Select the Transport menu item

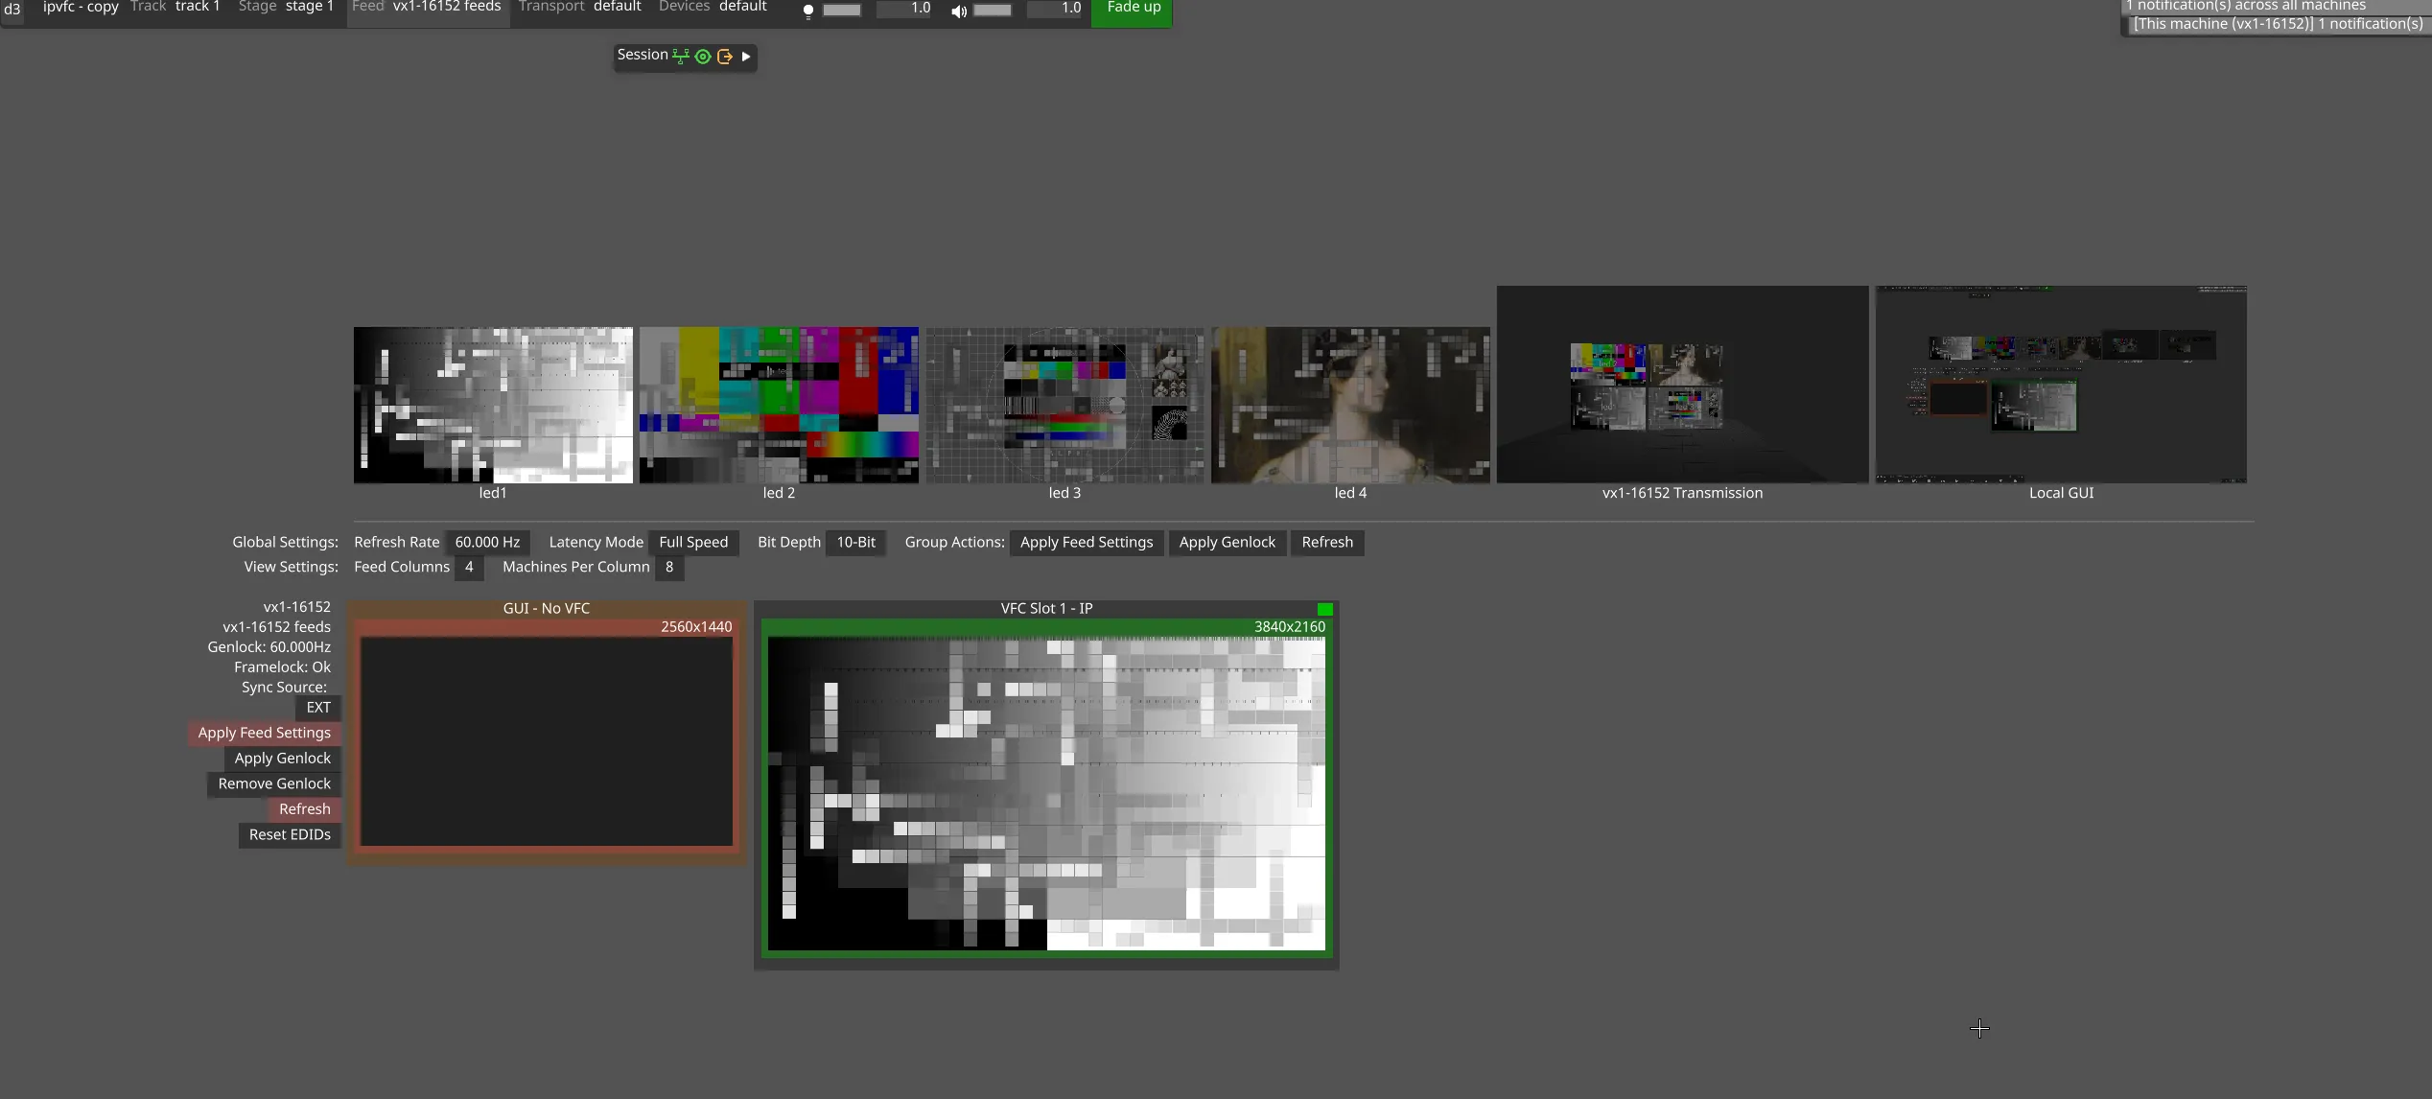pyautogui.click(x=550, y=8)
